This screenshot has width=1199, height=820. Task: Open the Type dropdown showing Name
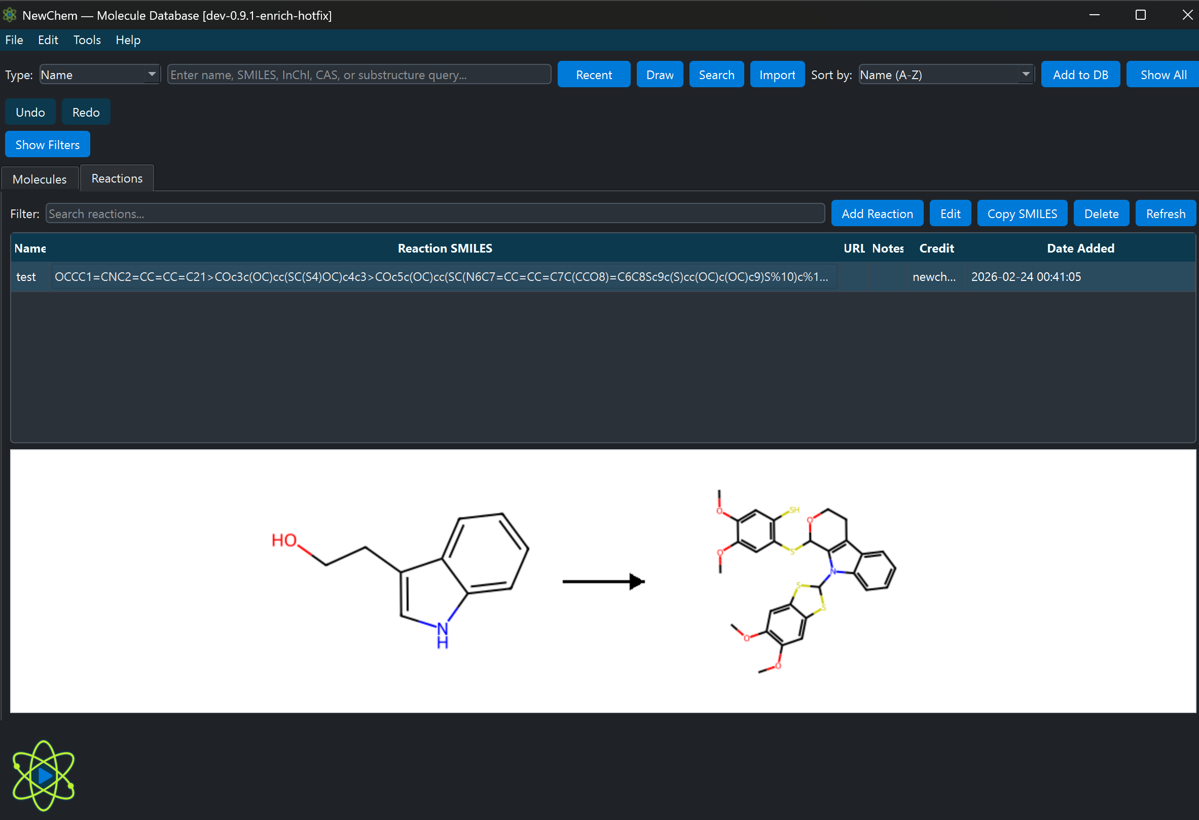click(99, 74)
